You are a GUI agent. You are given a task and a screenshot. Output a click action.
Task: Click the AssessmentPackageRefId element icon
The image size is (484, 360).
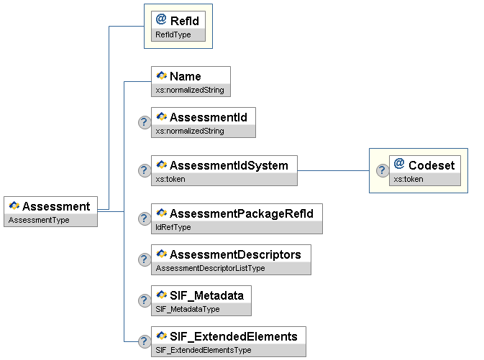[161, 213]
